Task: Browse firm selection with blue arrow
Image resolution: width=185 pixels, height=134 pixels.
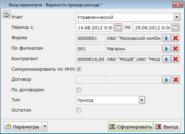Action: tap(166, 38)
